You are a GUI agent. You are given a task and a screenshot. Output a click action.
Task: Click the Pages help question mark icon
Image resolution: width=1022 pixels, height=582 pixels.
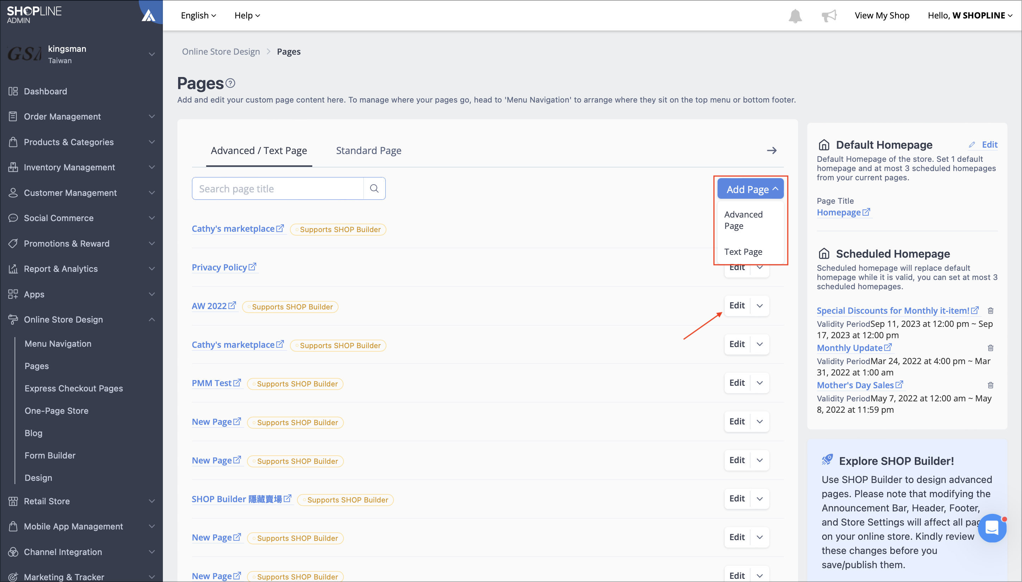(x=230, y=83)
